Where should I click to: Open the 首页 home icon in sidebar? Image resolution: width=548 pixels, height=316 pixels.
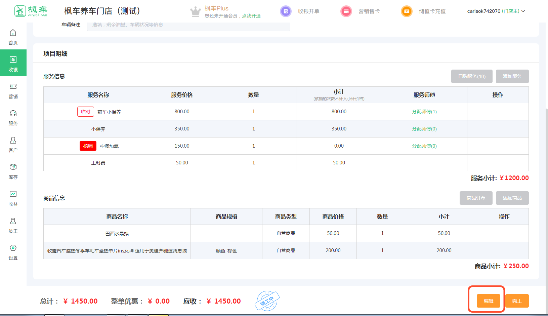[13, 33]
